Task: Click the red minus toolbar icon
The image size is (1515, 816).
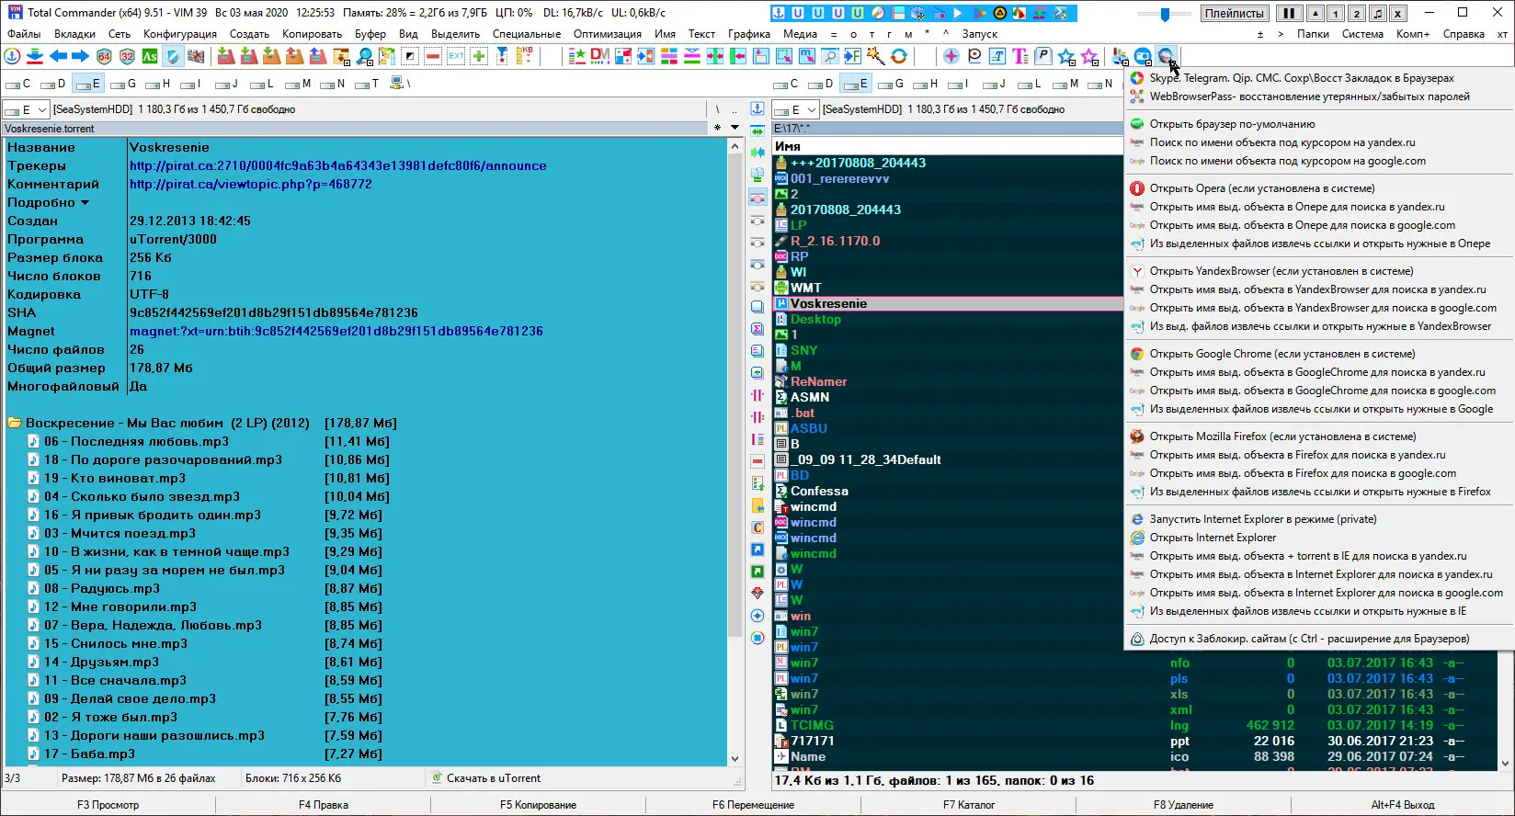Action: (x=433, y=57)
